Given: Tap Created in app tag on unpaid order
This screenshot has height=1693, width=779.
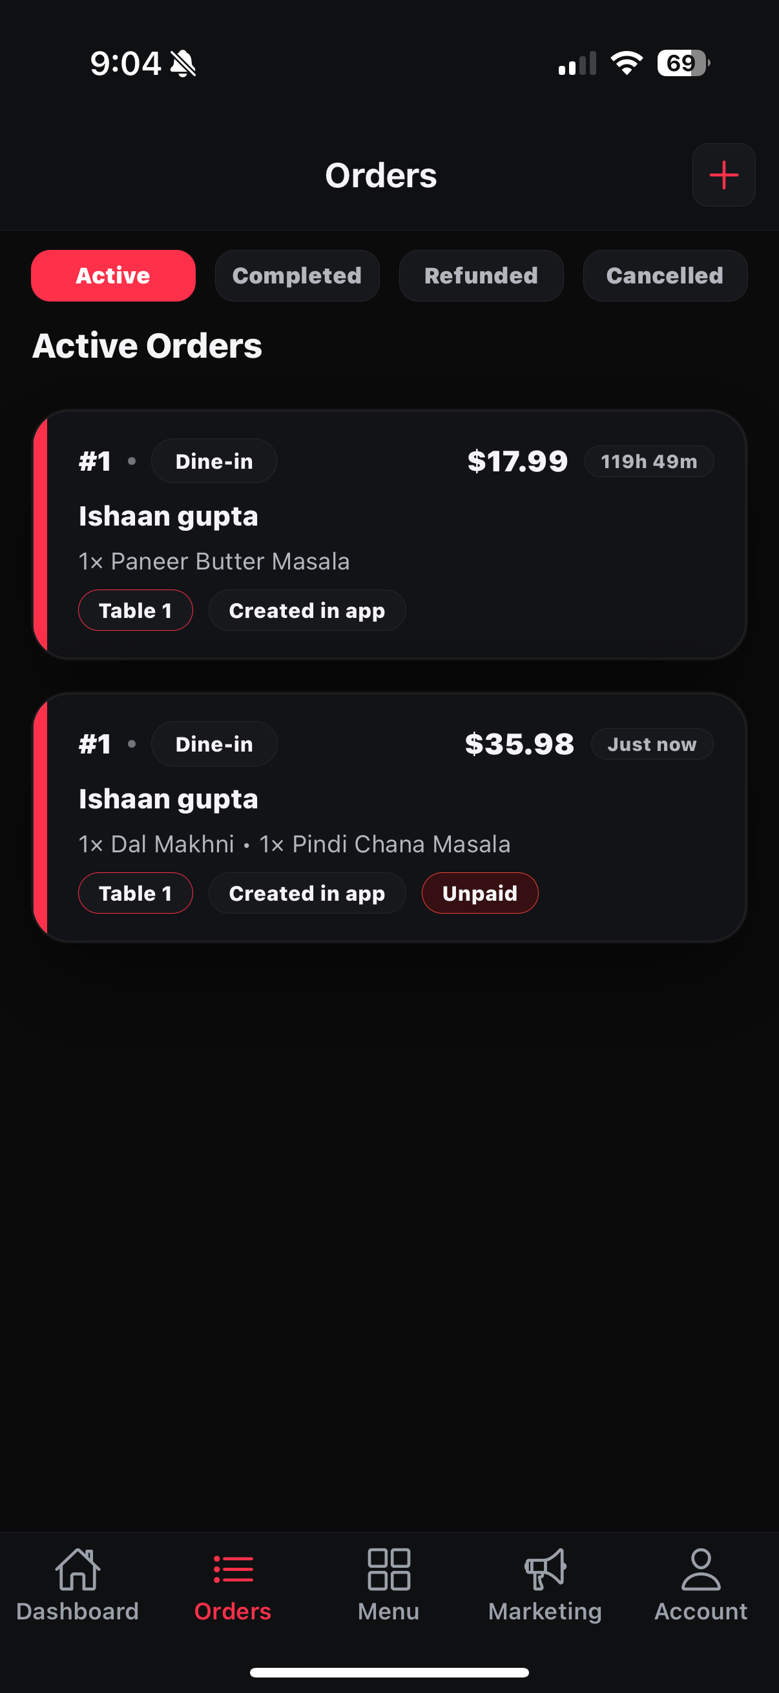Looking at the screenshot, I should click(x=307, y=893).
